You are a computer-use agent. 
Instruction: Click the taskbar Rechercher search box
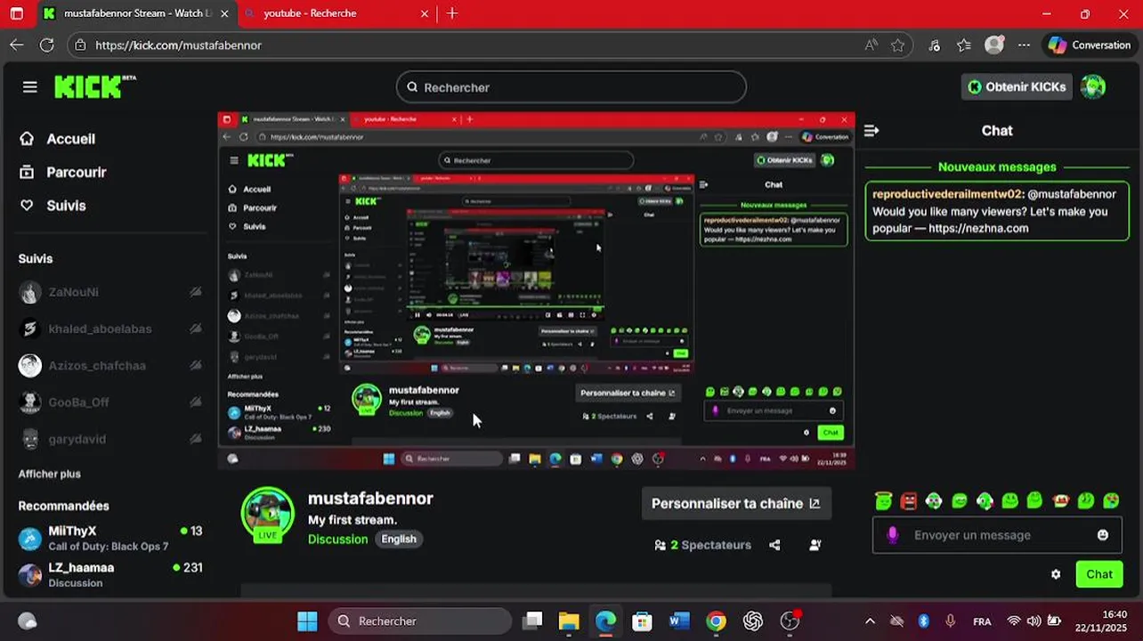click(x=420, y=621)
